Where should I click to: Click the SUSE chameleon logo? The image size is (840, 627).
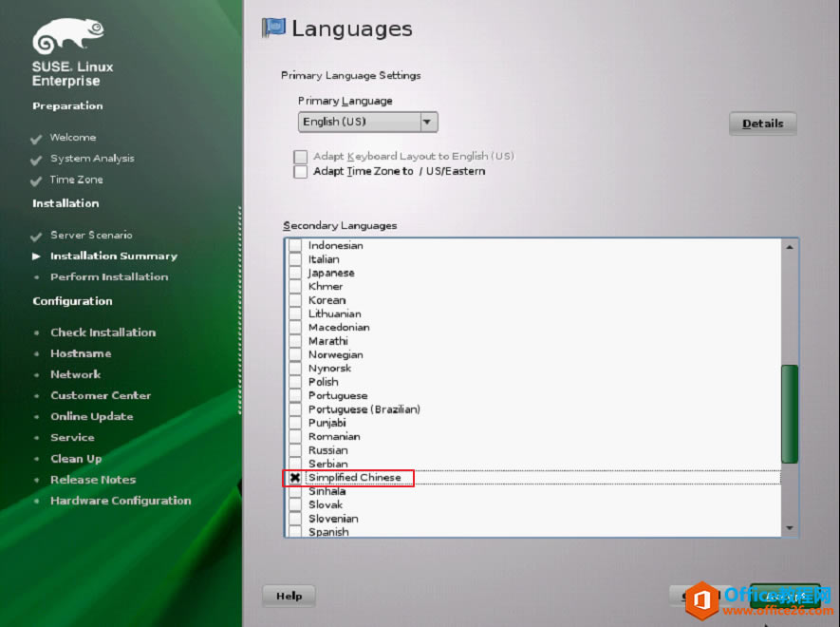(x=68, y=35)
